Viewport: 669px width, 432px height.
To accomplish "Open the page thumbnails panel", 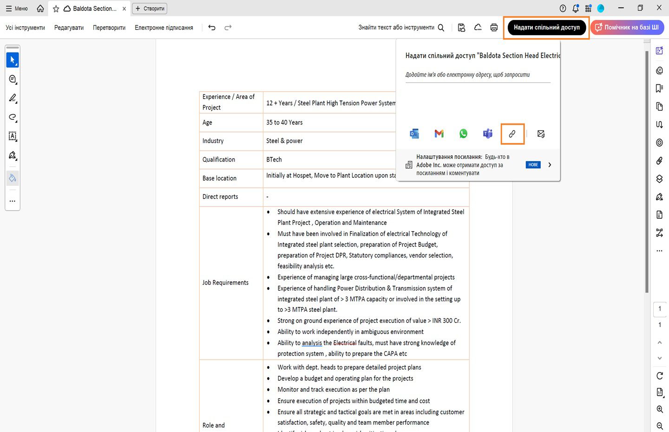I will (659, 106).
